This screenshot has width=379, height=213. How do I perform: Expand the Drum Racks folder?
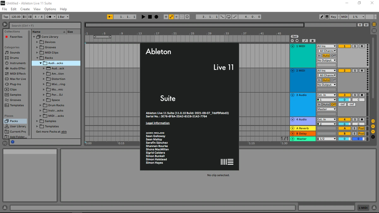click(x=41, y=105)
